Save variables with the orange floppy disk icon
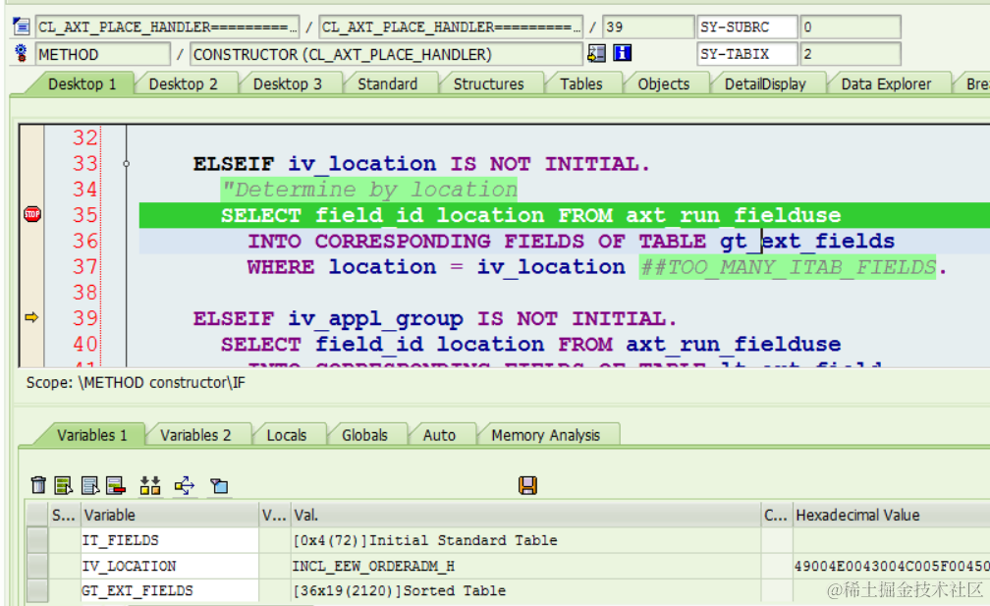990x606 pixels. pyautogui.click(x=527, y=485)
